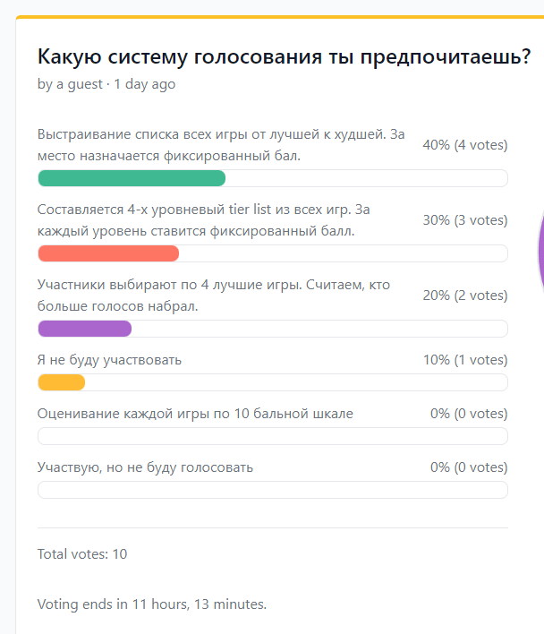
Task: Click option Участвую, но не буду голосовать
Action: tap(145, 467)
